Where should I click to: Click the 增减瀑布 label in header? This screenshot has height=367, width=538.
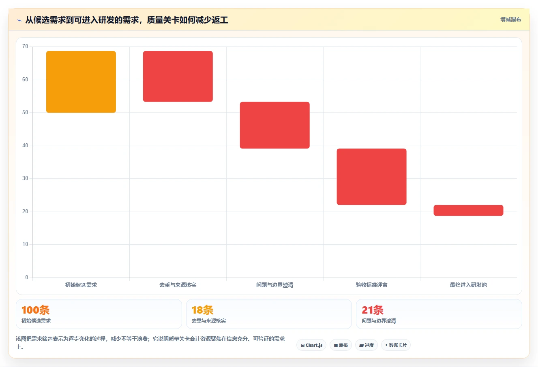[510, 19]
